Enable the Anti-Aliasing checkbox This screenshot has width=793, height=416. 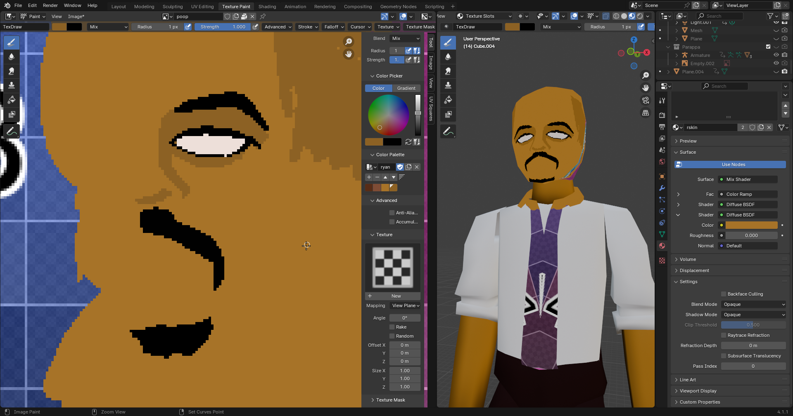392,213
